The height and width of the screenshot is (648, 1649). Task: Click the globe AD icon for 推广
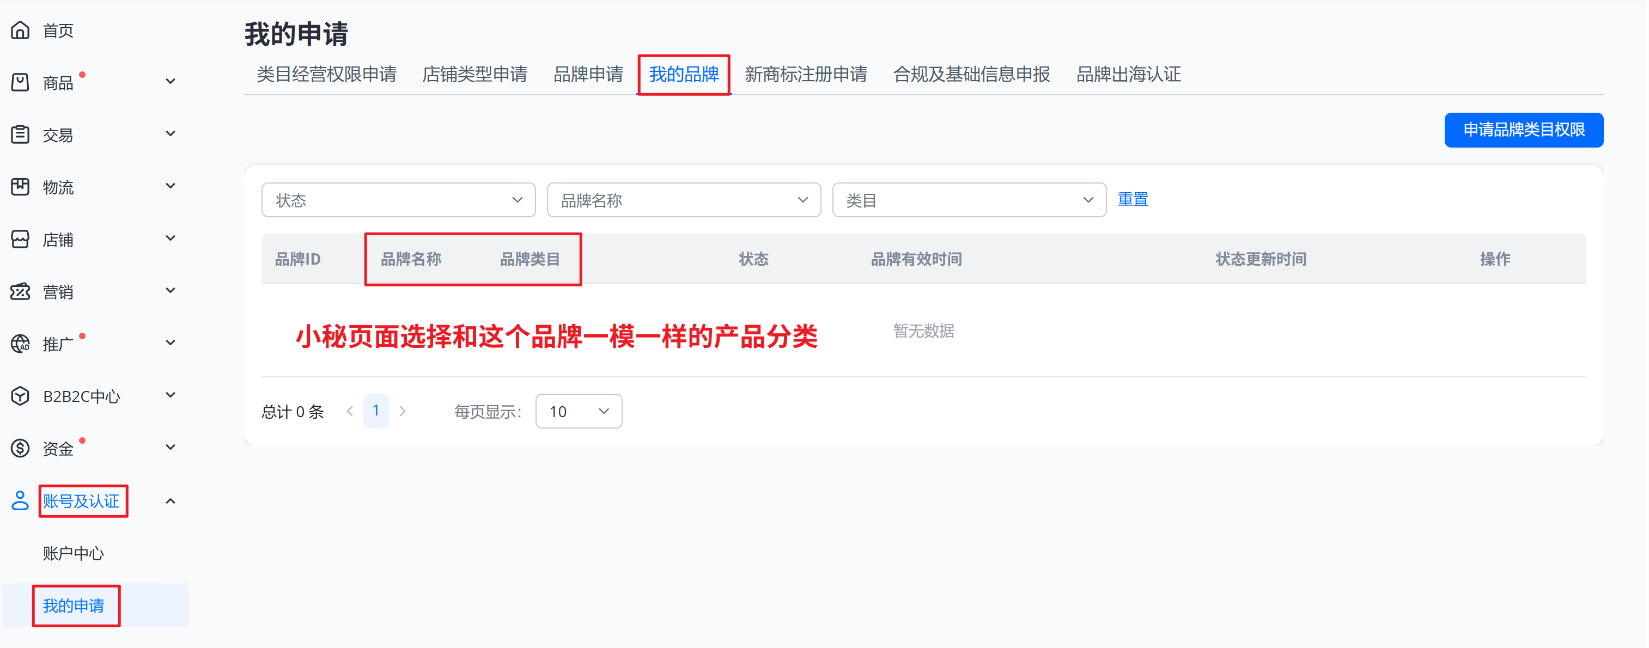tap(21, 344)
